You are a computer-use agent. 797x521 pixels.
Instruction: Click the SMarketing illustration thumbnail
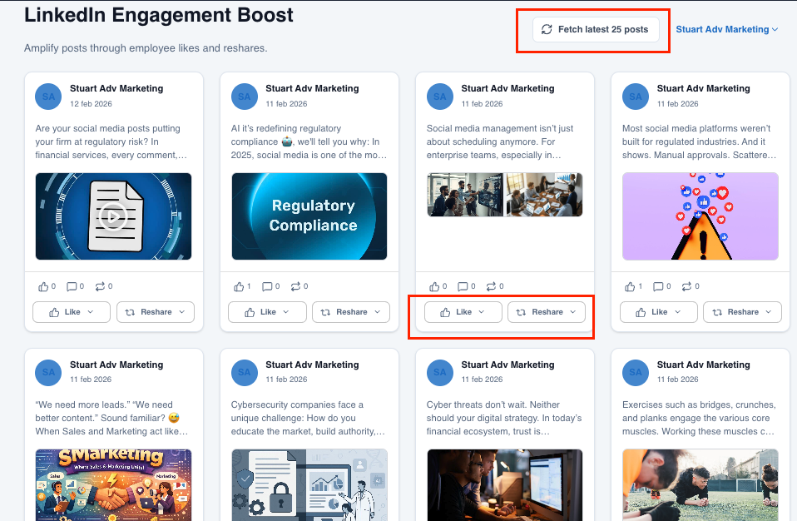(113, 485)
